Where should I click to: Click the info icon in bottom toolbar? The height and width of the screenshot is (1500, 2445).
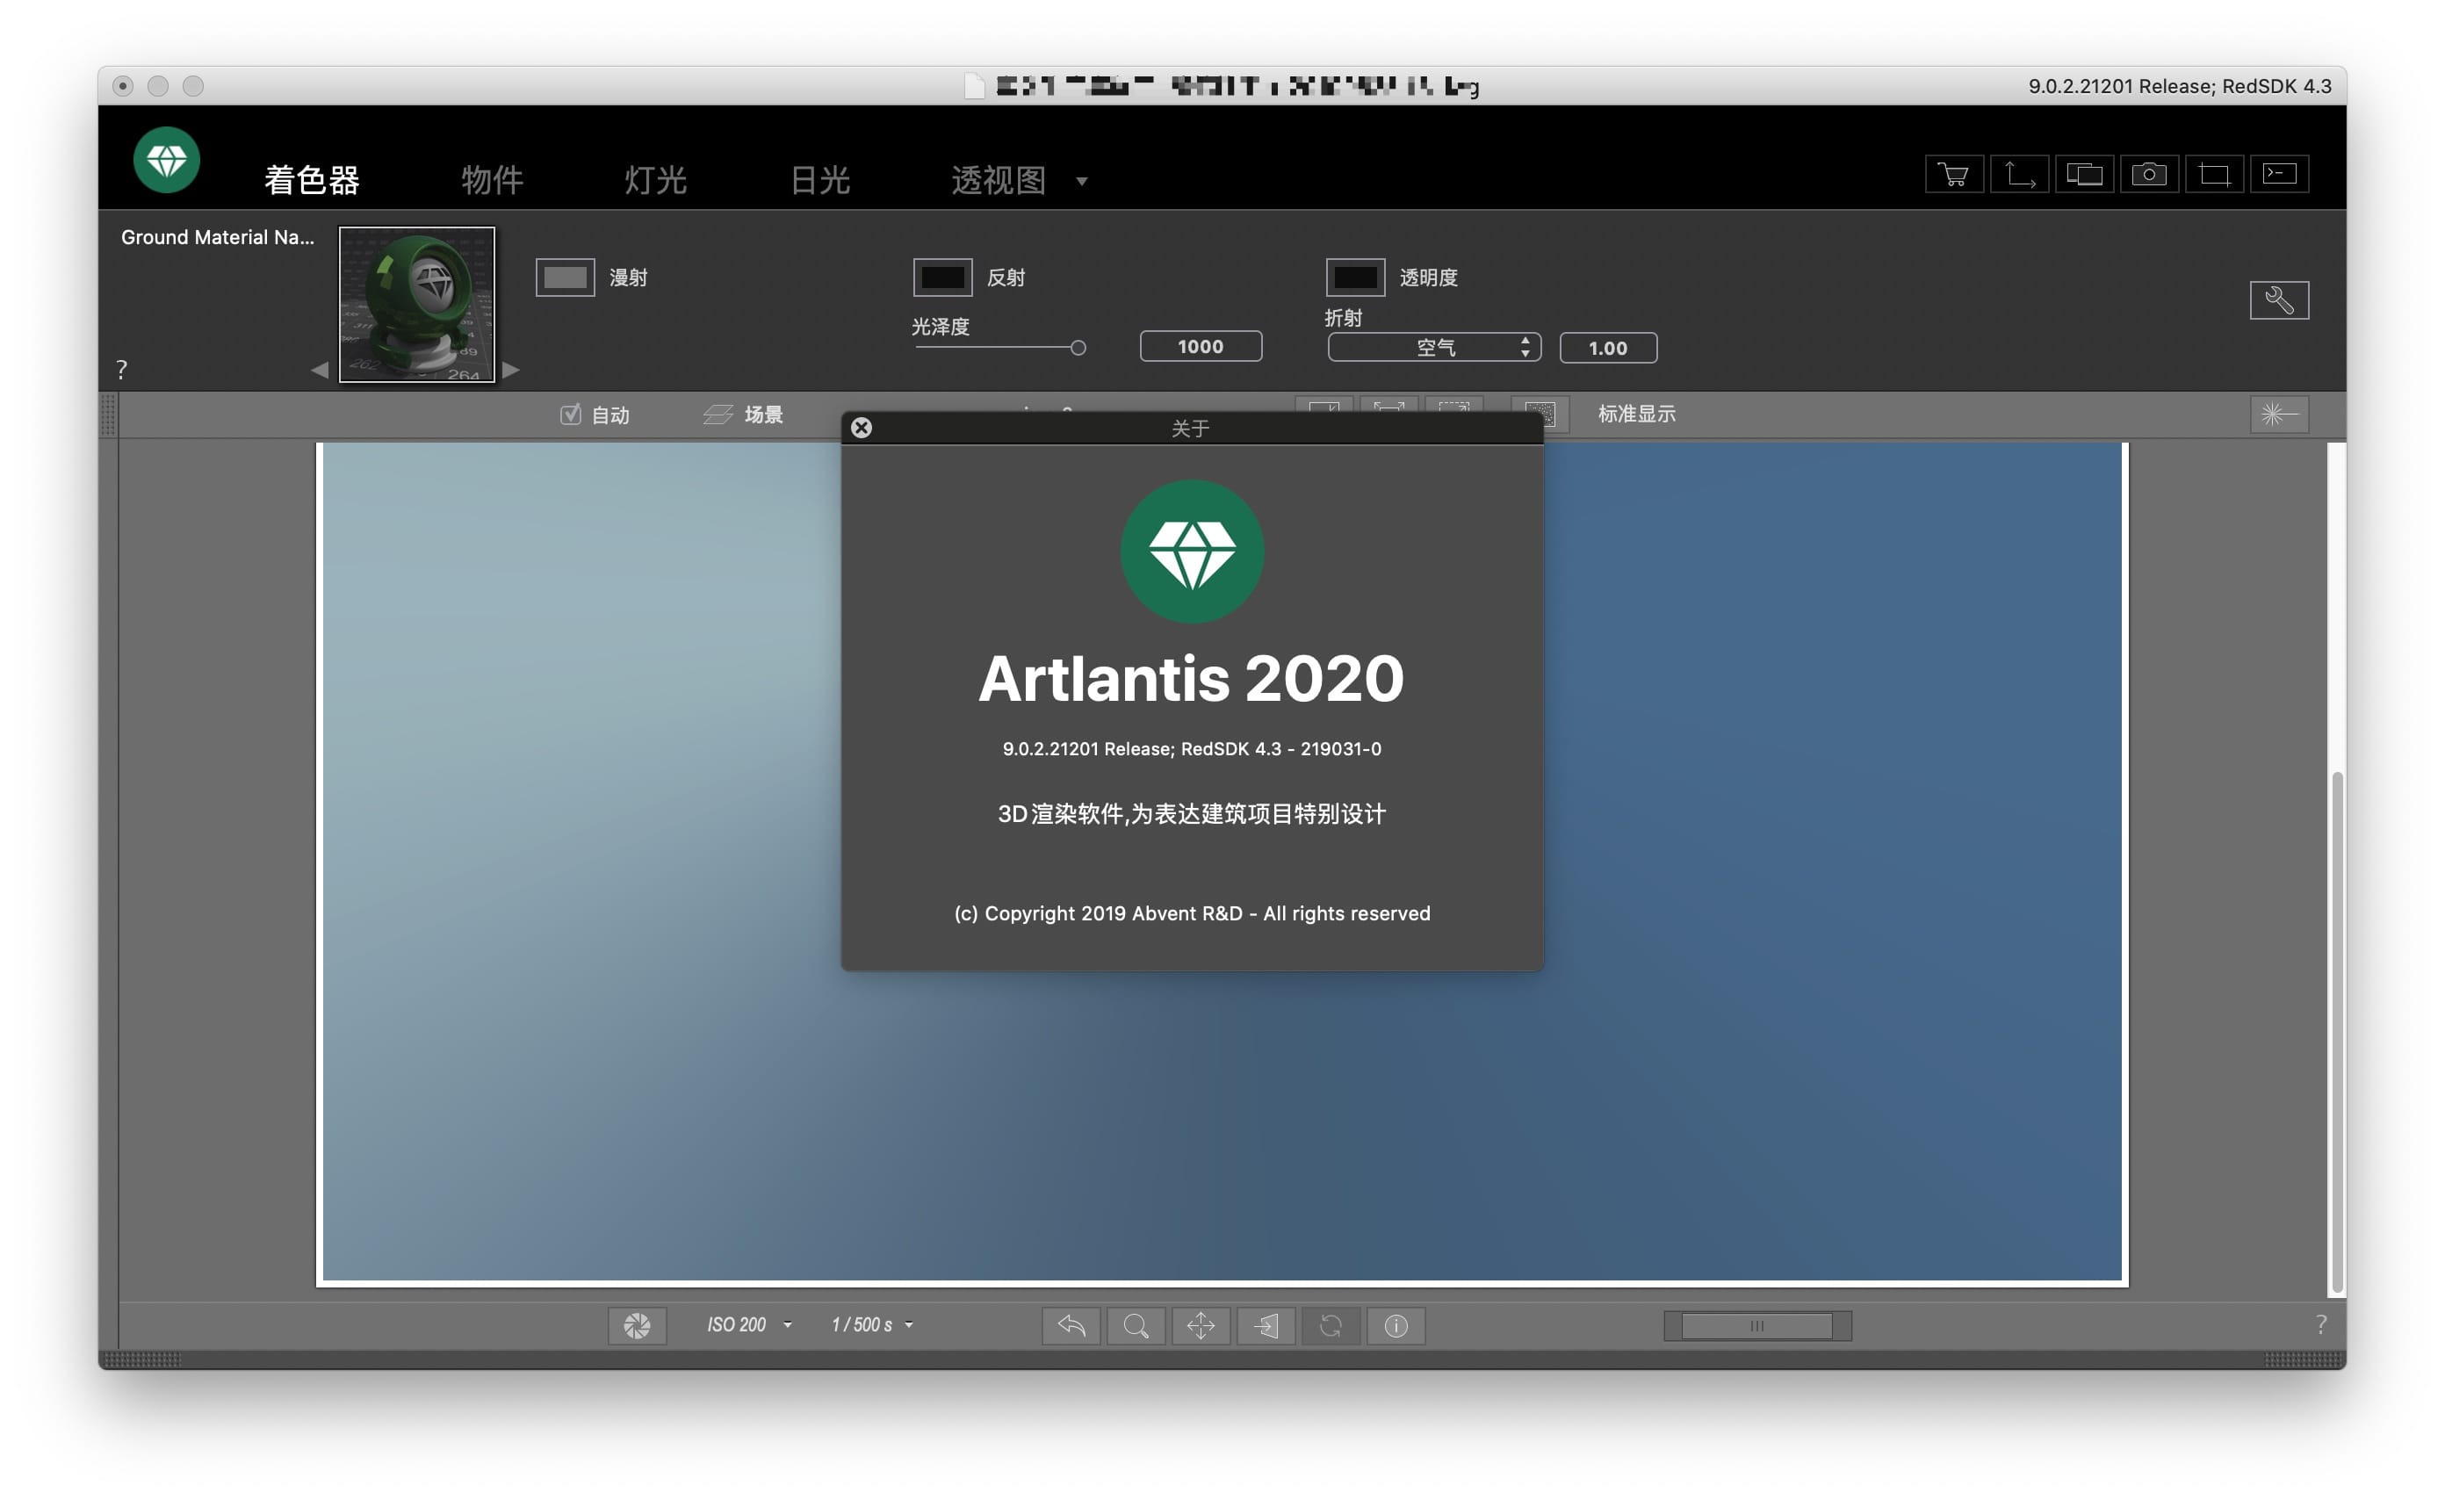(x=1396, y=1325)
